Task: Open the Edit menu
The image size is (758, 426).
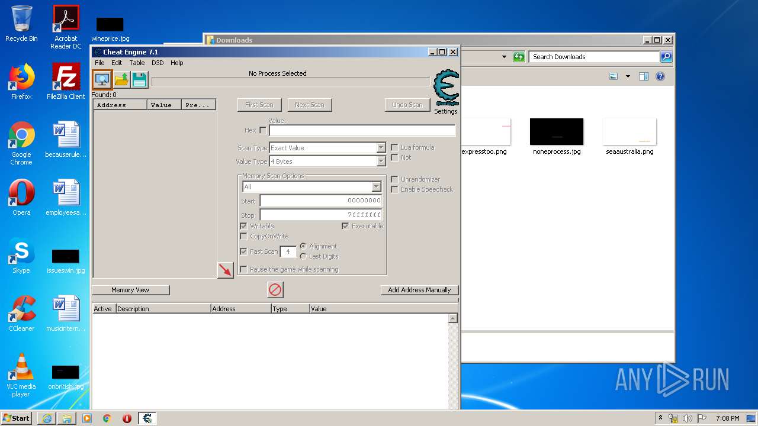Action: click(x=117, y=63)
